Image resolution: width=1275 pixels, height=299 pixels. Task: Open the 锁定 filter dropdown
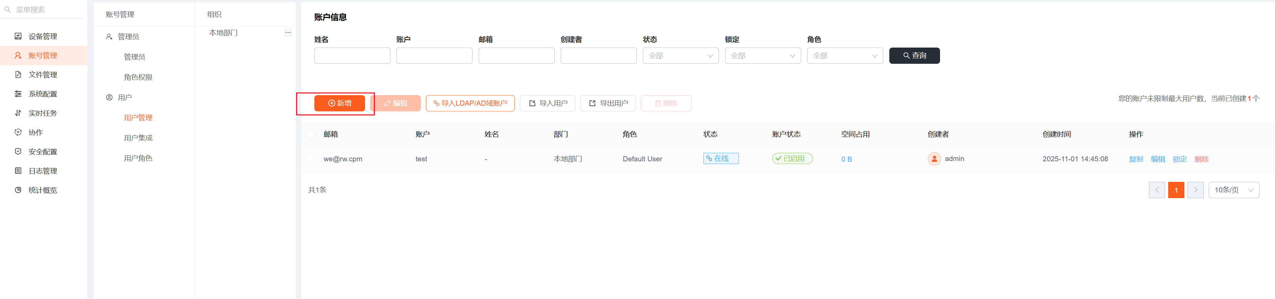762,56
